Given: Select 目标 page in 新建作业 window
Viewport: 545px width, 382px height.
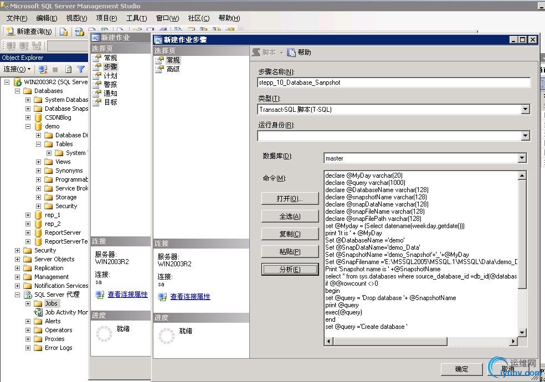Looking at the screenshot, I should point(110,102).
